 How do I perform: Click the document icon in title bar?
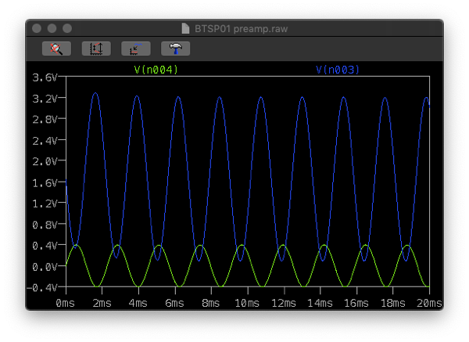pyautogui.click(x=185, y=27)
